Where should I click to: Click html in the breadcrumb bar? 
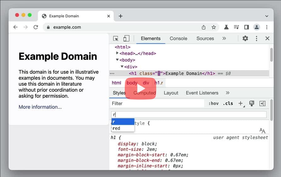click(117, 83)
